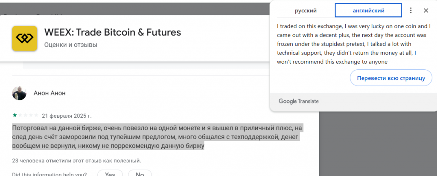The width and height of the screenshot is (437, 176).
Task: Close the Google Translate popup
Action: [x=426, y=11]
